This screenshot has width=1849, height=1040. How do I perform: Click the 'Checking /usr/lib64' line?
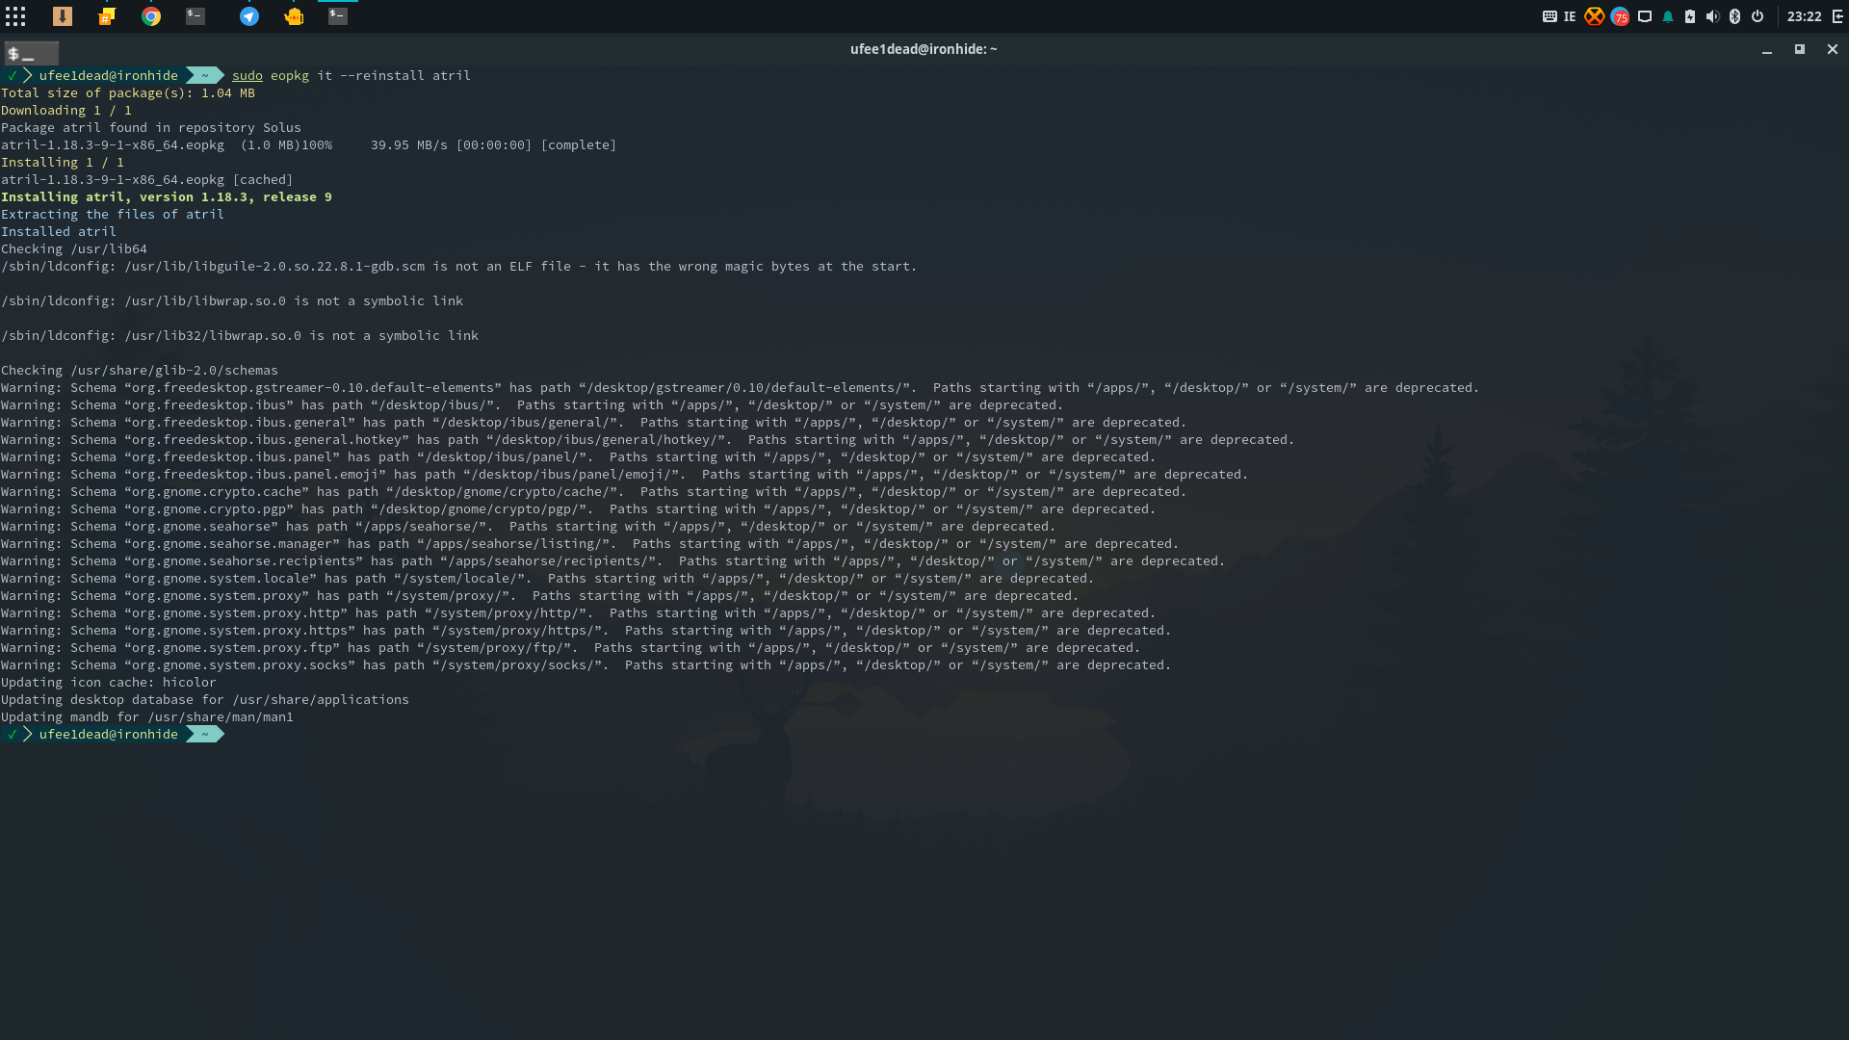click(x=74, y=249)
